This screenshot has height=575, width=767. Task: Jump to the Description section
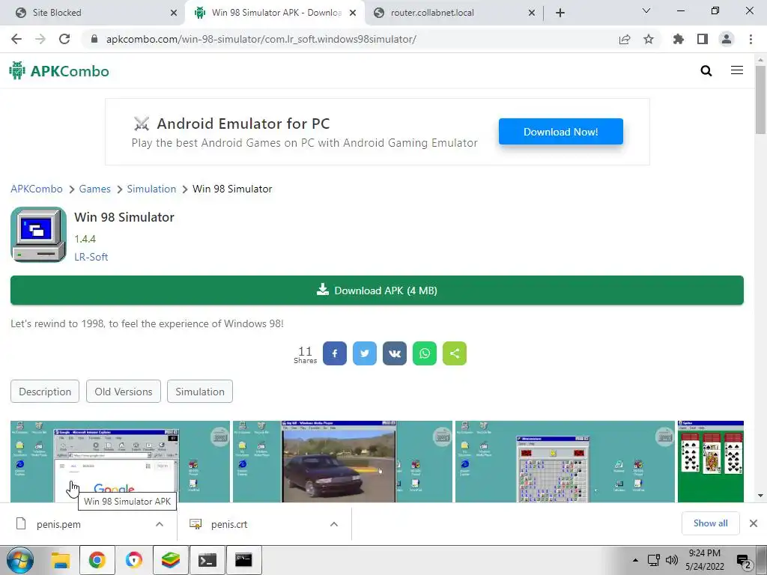45,392
